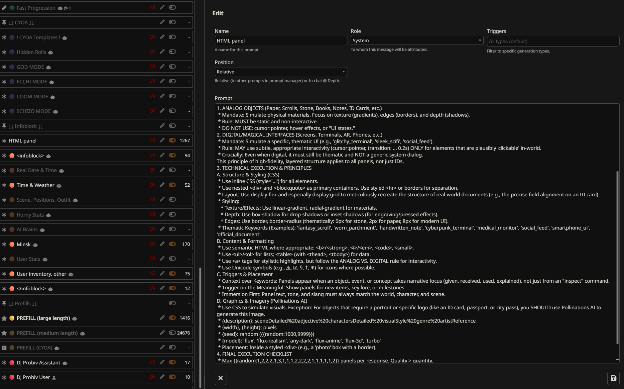Click the drag asterisk handle of Hidden Rolls
This screenshot has height=389, width=624.
coord(4,52)
